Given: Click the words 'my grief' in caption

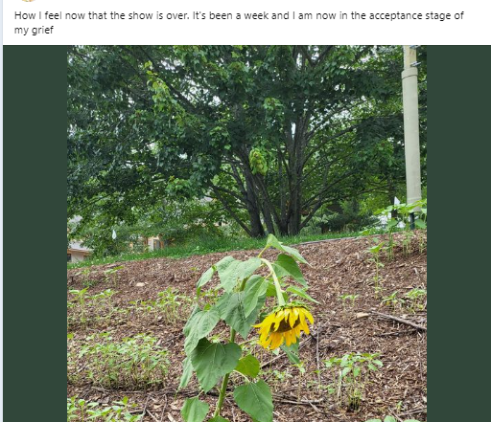Looking at the screenshot, I should click(x=34, y=31).
